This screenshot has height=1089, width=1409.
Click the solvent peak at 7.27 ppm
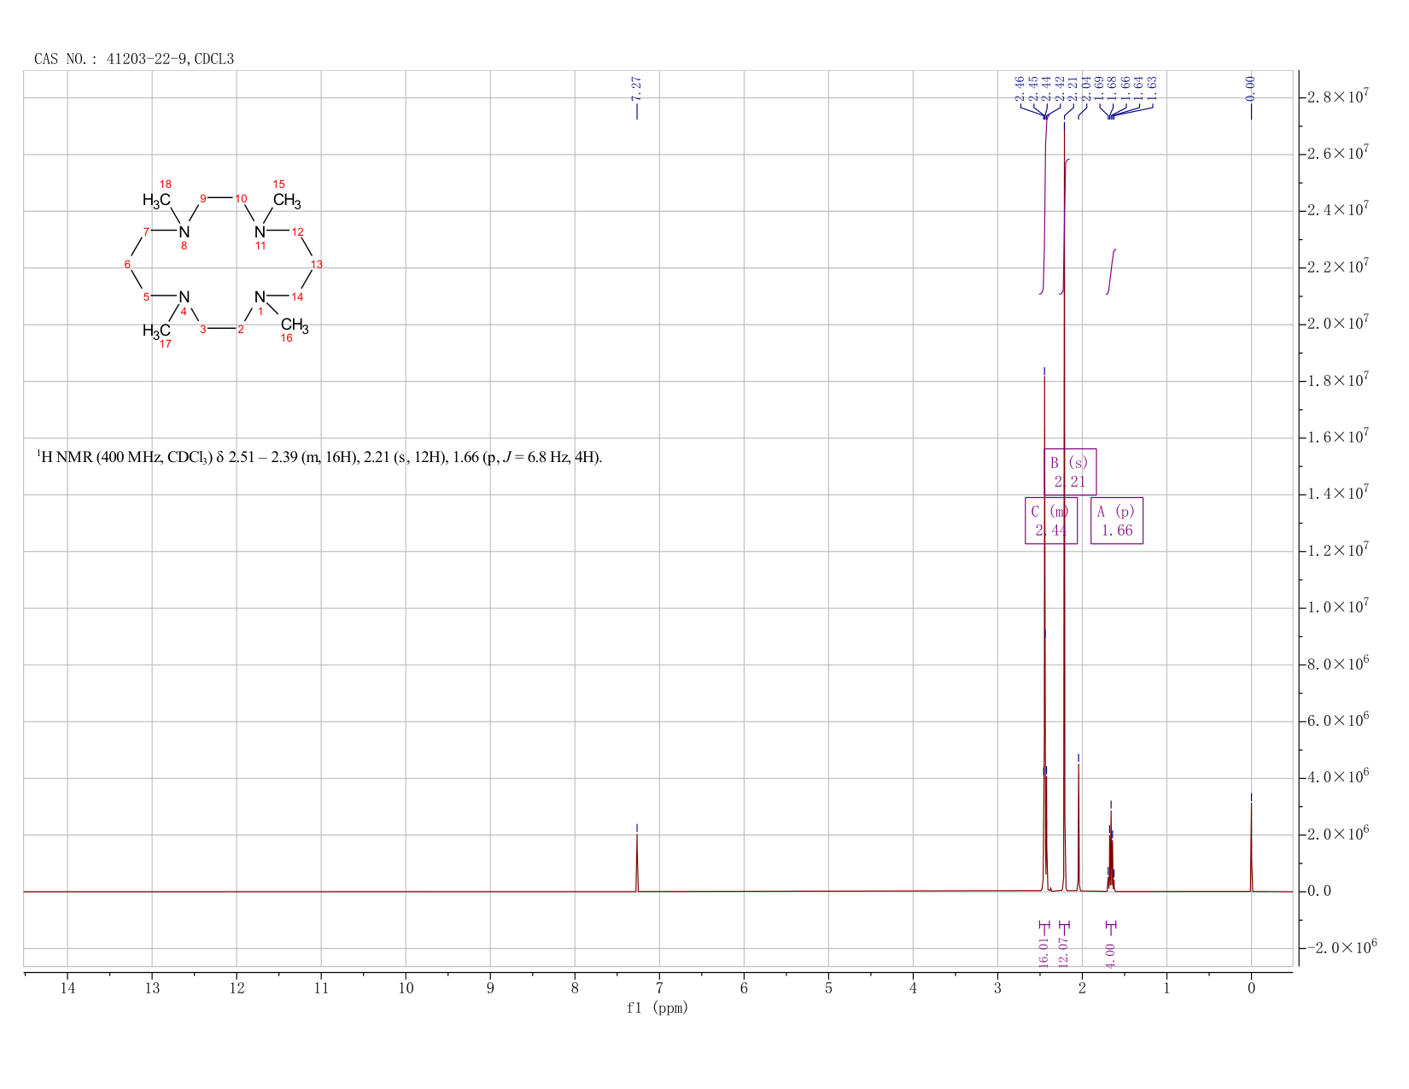637,863
